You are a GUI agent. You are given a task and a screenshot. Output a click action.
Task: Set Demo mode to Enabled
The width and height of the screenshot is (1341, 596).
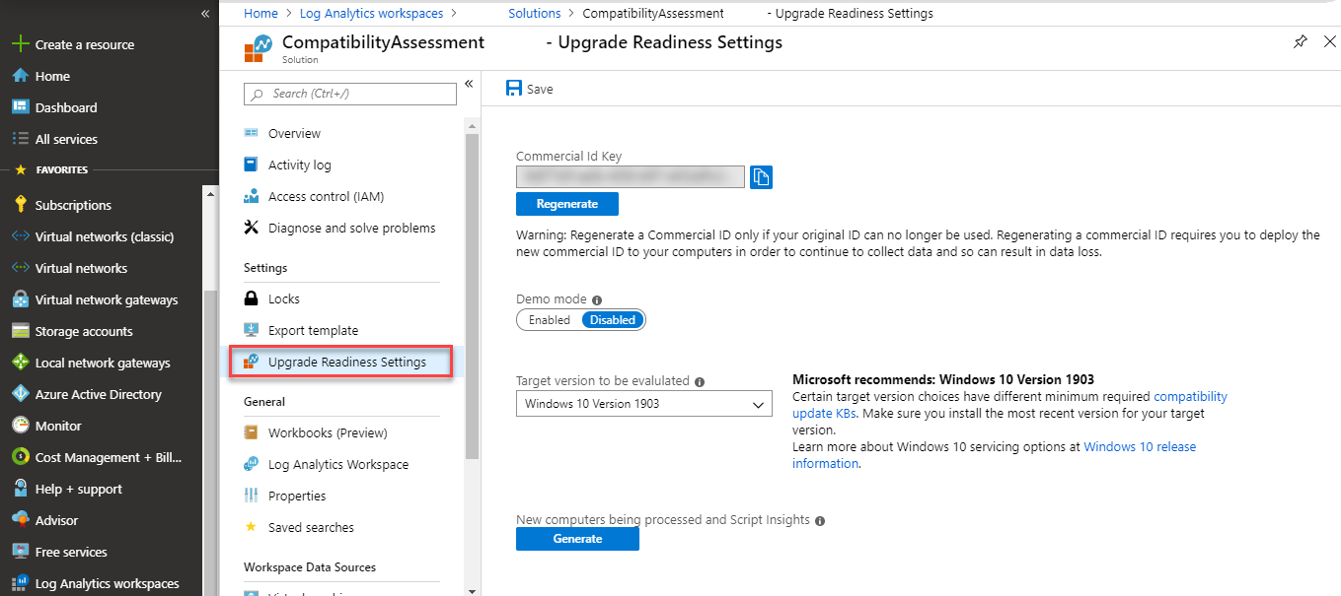[550, 320]
